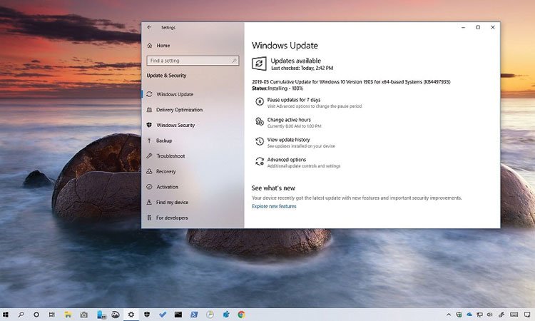535x321 pixels.
Task: Open Delivery Optimization section
Action: click(x=179, y=110)
